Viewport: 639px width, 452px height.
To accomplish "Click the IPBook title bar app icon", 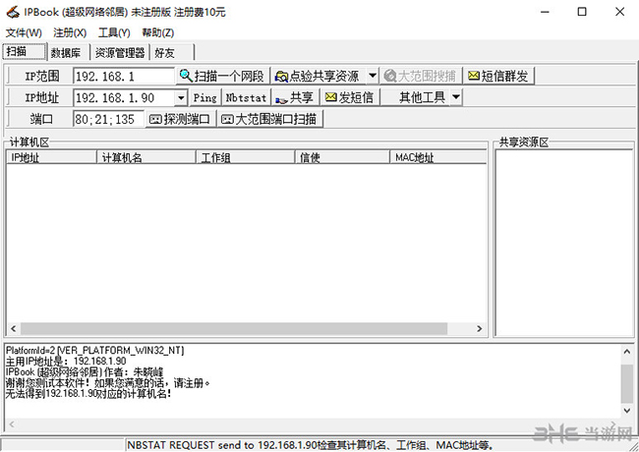I will 13,12.
